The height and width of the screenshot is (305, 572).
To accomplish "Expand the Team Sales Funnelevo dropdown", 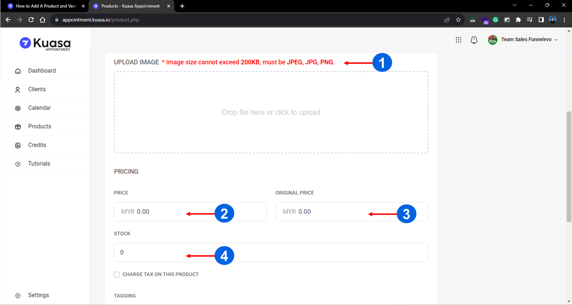I will (x=556, y=40).
